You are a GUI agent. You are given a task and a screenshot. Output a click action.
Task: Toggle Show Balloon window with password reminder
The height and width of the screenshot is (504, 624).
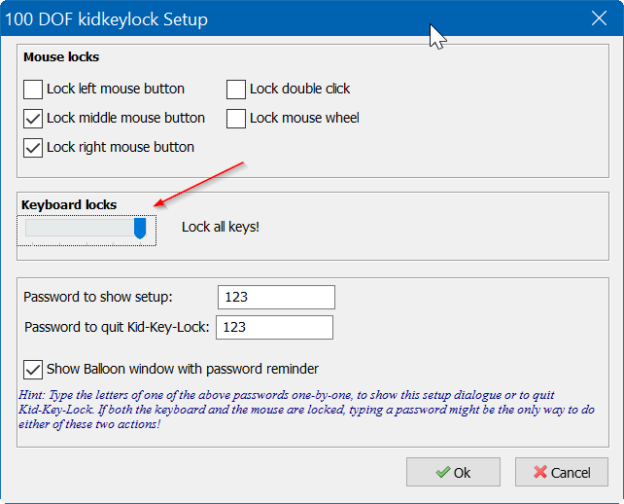(33, 370)
